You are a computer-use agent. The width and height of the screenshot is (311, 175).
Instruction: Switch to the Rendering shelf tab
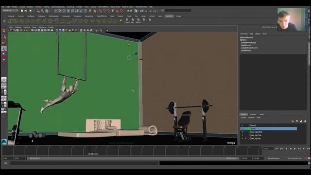89,16
